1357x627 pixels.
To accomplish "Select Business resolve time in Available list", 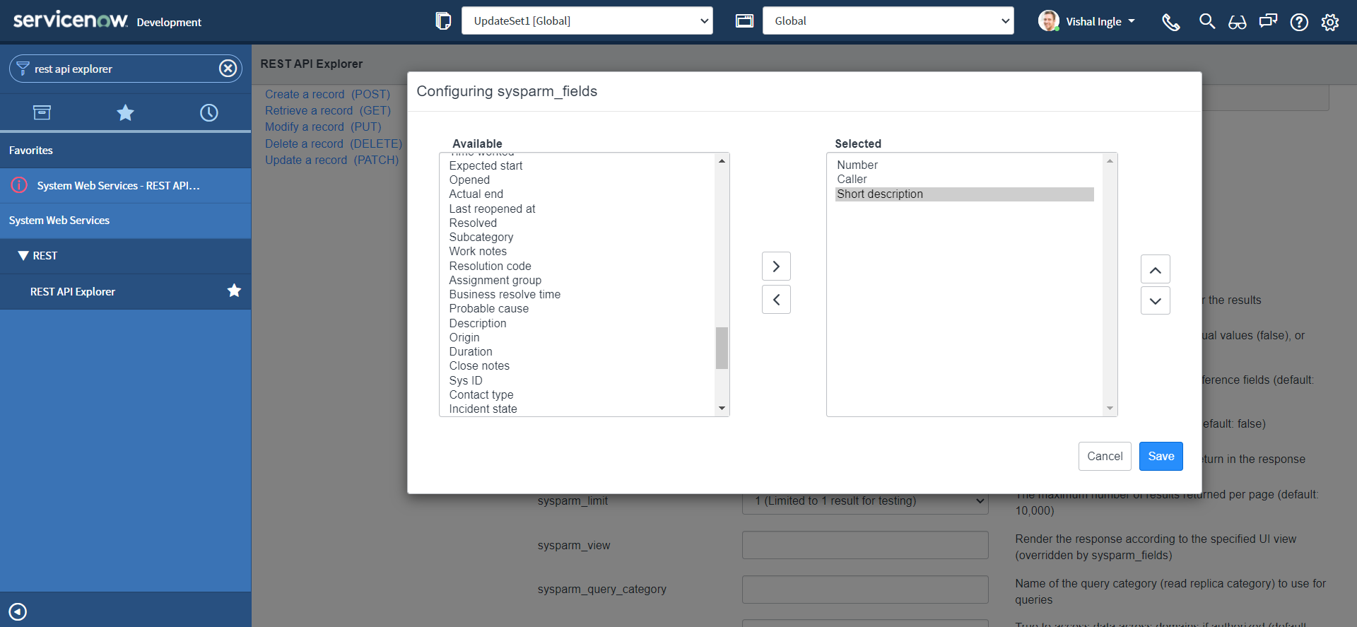I will (x=505, y=294).
